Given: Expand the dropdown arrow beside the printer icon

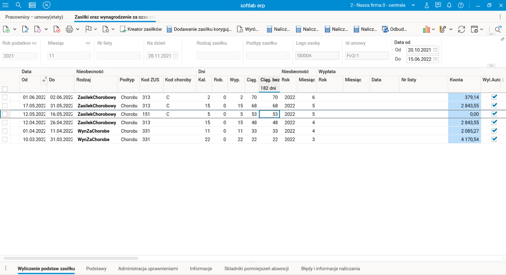Looking at the screenshot, I should coord(77,29).
